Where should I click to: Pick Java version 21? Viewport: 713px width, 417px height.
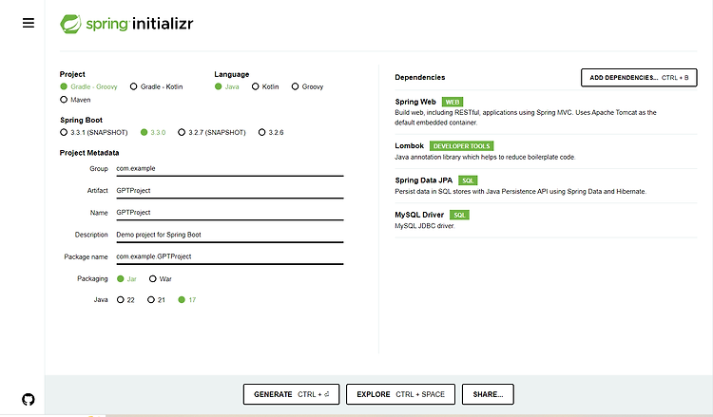157,300
